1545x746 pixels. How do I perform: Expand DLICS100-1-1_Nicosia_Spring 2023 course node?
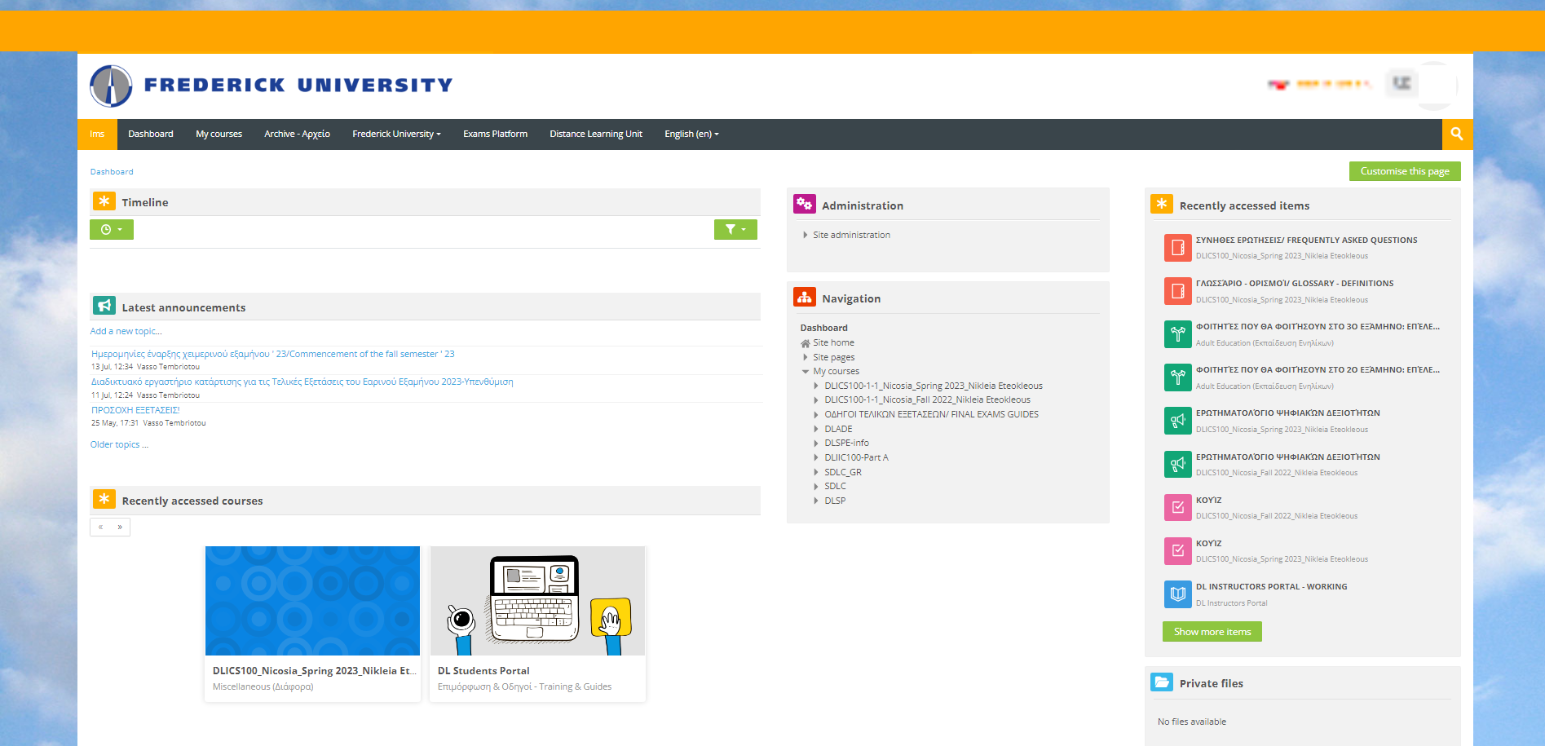coord(816,386)
